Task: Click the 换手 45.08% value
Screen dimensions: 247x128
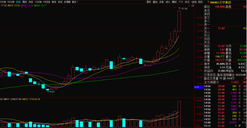Action: tap(221, 64)
